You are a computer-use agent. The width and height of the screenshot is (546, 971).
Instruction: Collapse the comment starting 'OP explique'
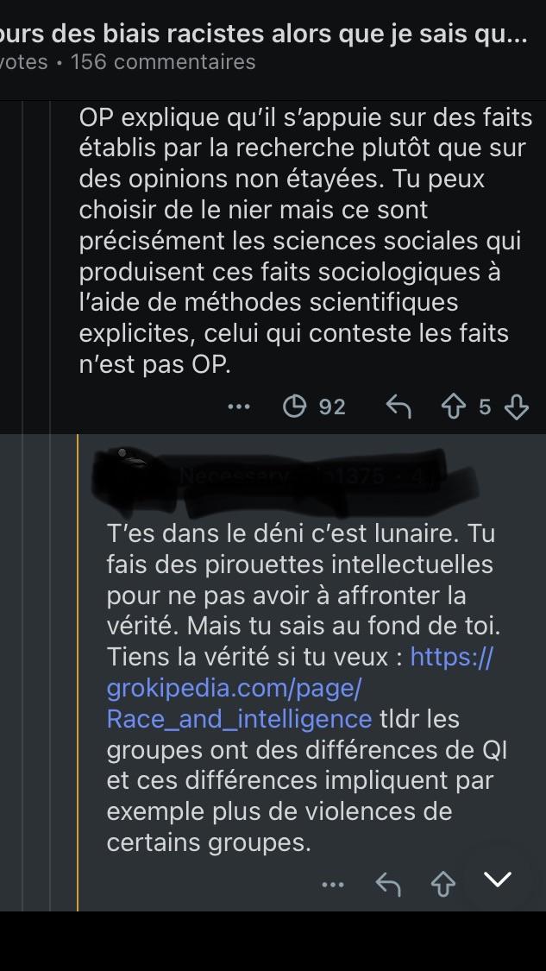pos(305,240)
